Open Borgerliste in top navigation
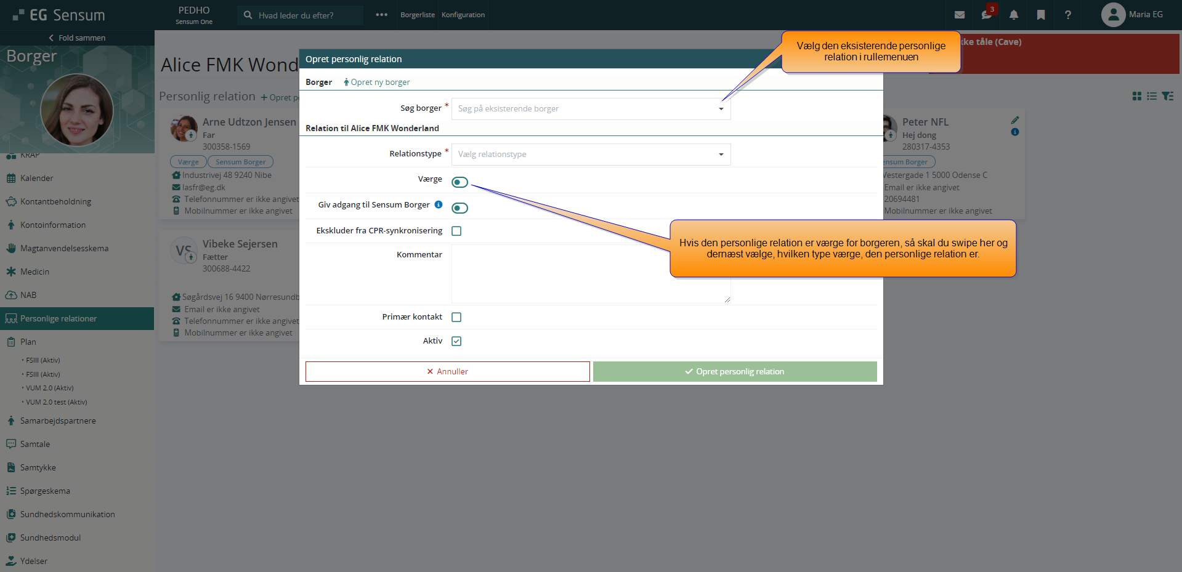This screenshot has width=1182, height=572. [417, 15]
